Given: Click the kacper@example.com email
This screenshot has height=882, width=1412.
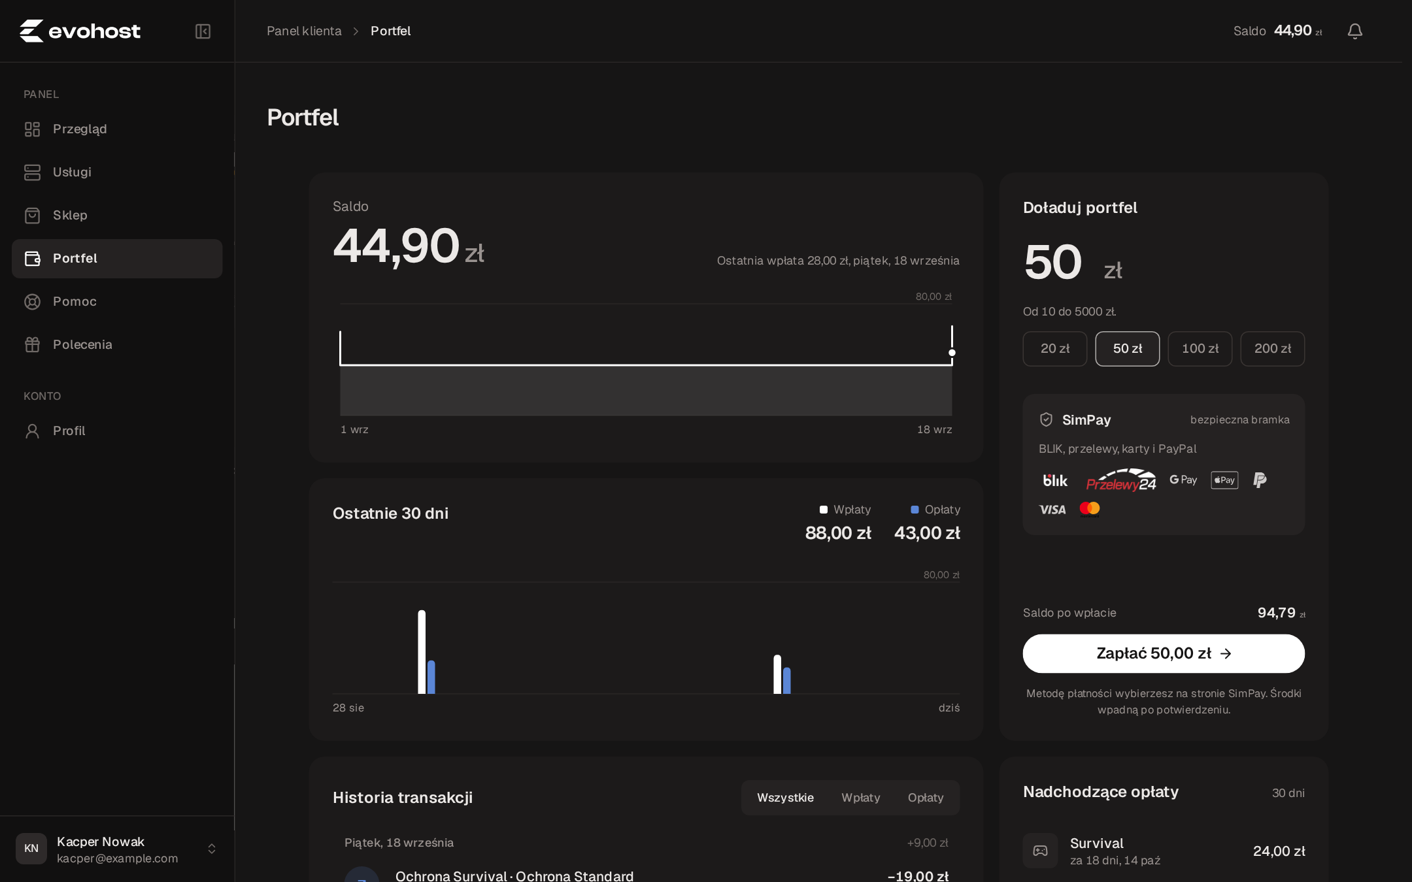Looking at the screenshot, I should tap(117, 858).
